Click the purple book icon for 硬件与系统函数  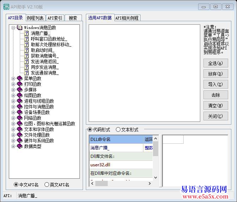click(20, 141)
